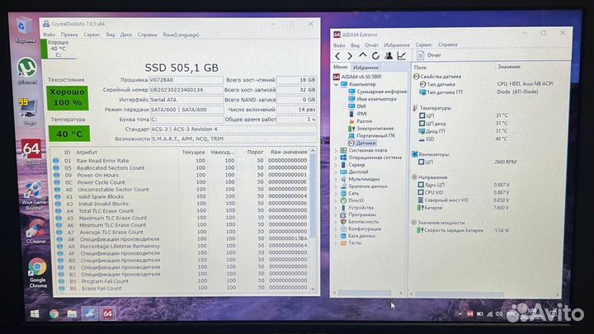
Task: Select the Percentage Lifetime Remaining row
Action: pyautogui.click(x=183, y=246)
